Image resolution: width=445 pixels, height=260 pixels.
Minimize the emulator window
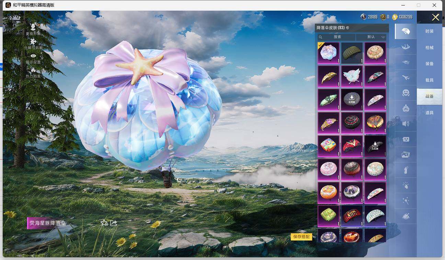[x=402, y=5]
